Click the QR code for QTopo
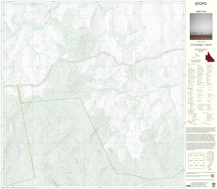The height and width of the screenshot is (189, 217). tap(212, 176)
